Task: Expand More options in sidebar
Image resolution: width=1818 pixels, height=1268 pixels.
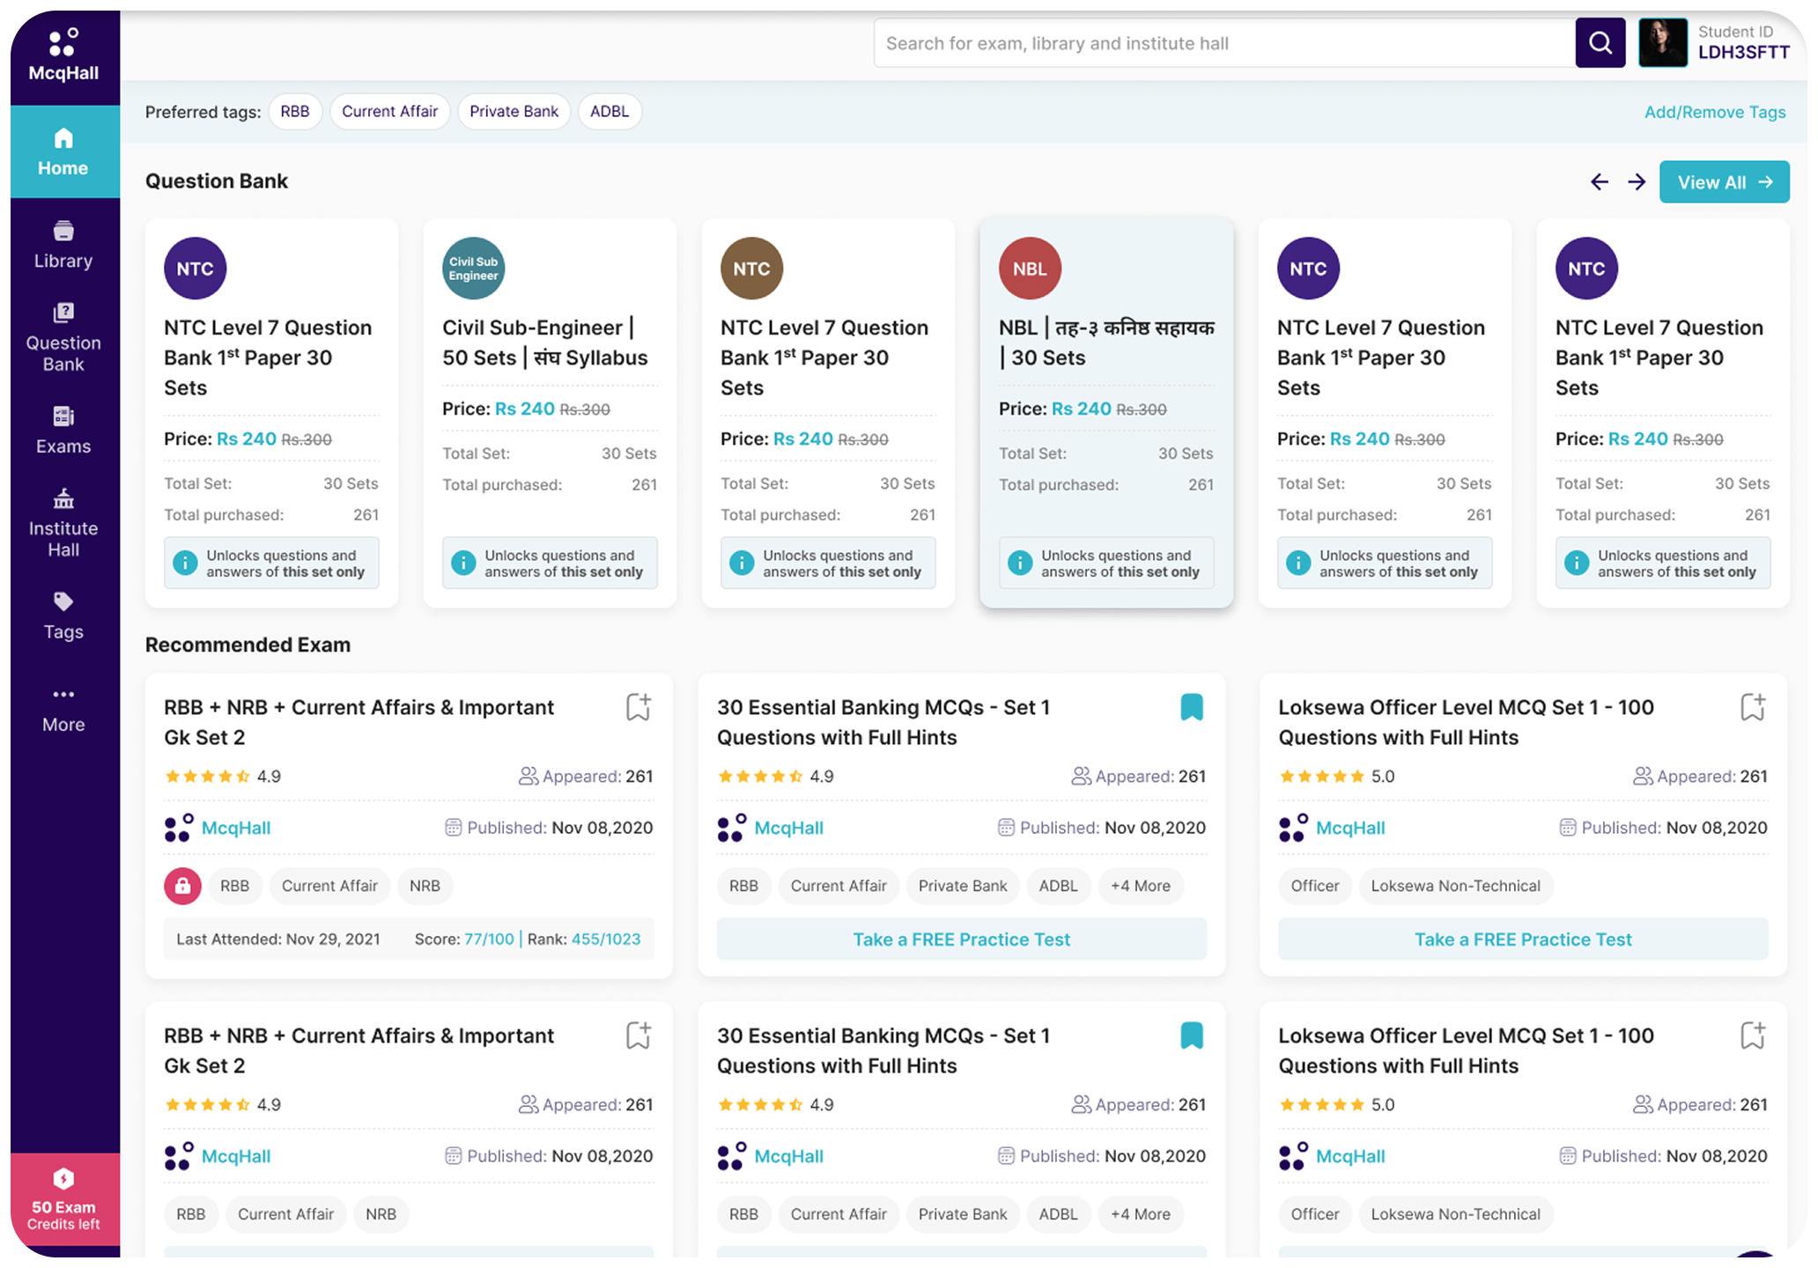Action: click(x=63, y=710)
